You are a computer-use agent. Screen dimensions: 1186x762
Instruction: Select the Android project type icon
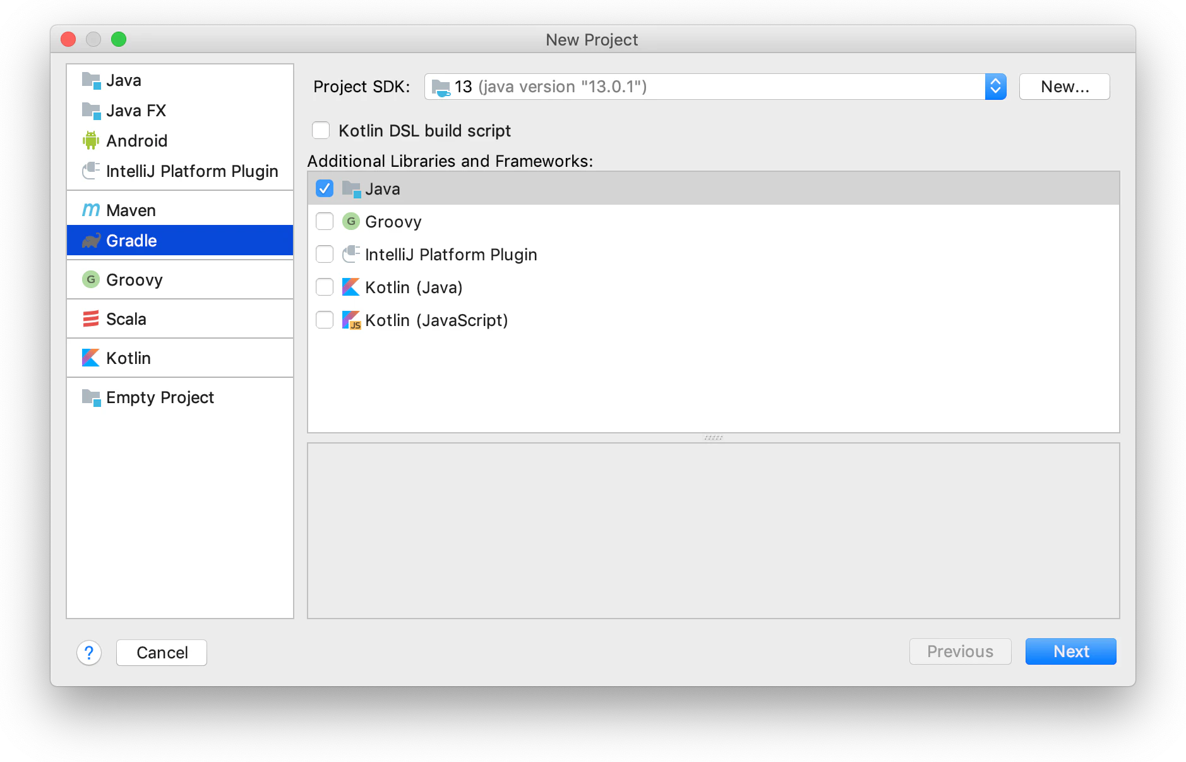pyautogui.click(x=91, y=140)
